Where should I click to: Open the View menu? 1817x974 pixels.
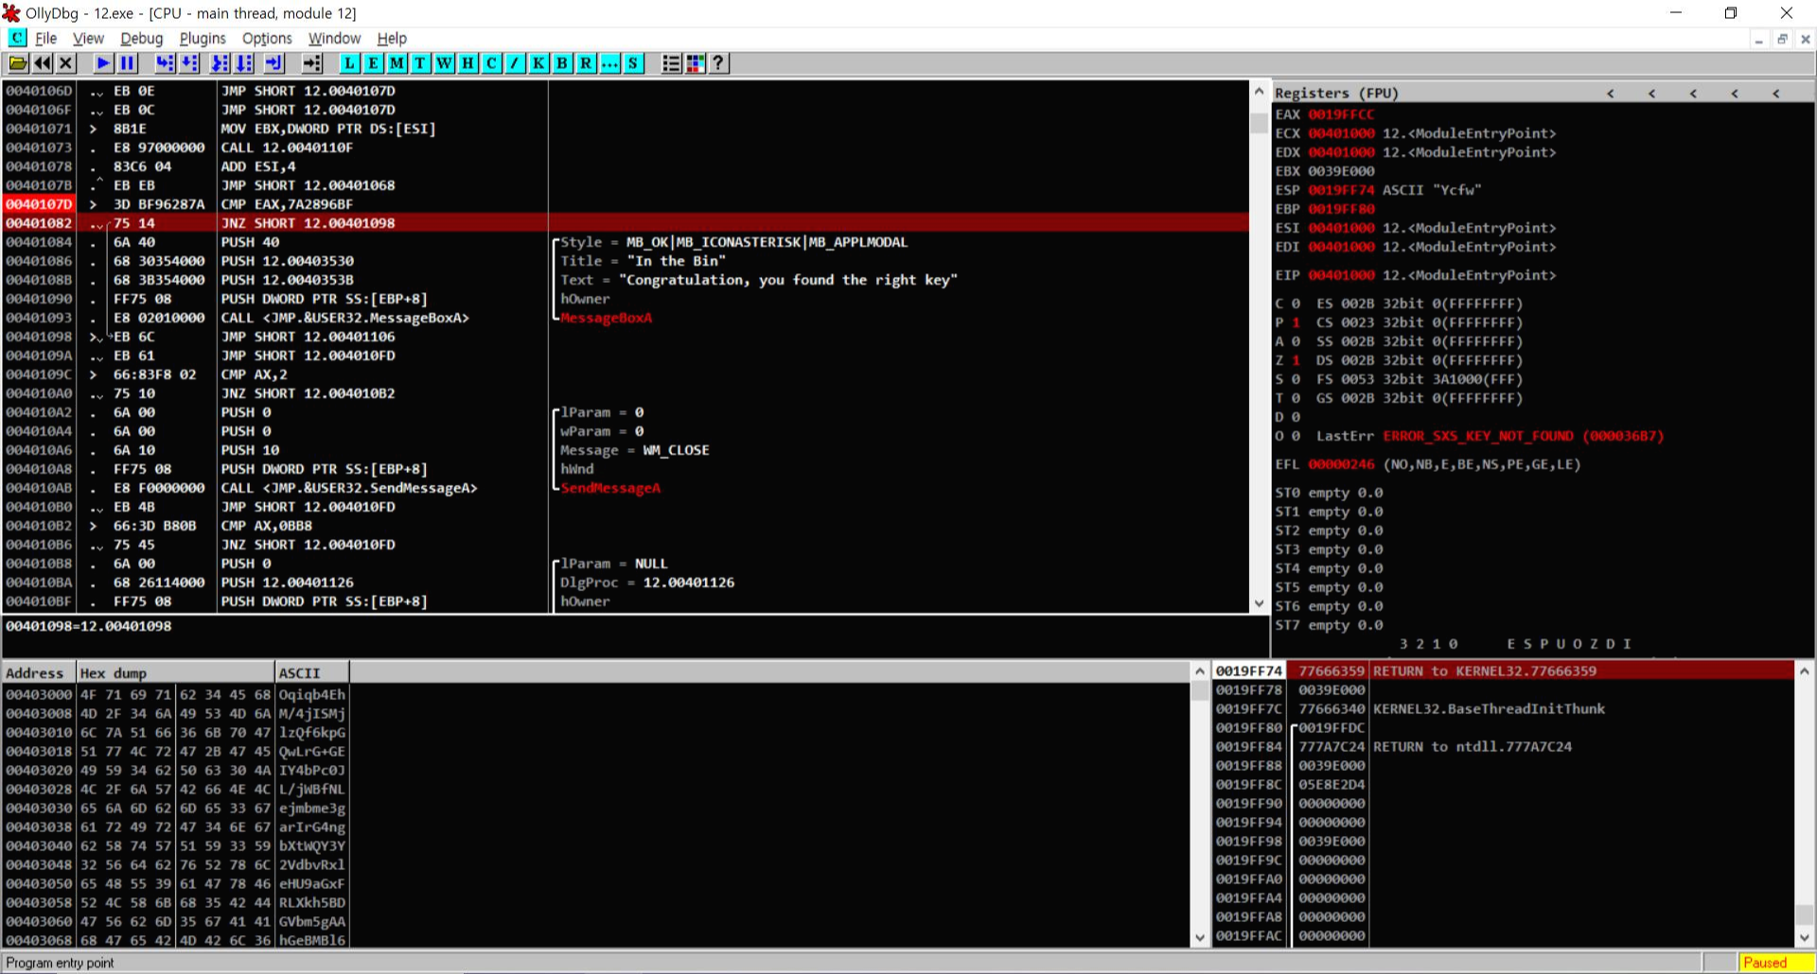pos(88,39)
